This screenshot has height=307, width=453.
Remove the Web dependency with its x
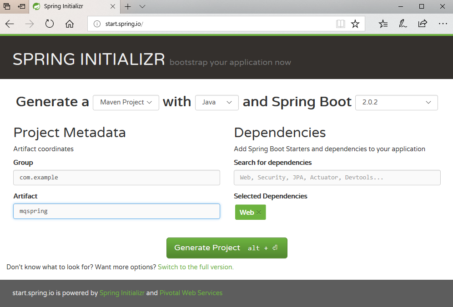click(x=259, y=212)
